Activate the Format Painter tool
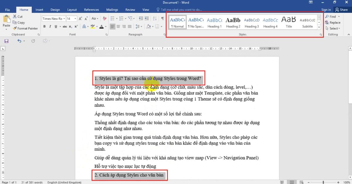The height and width of the screenshot is (184, 352). pyautogui.click(x=26, y=28)
